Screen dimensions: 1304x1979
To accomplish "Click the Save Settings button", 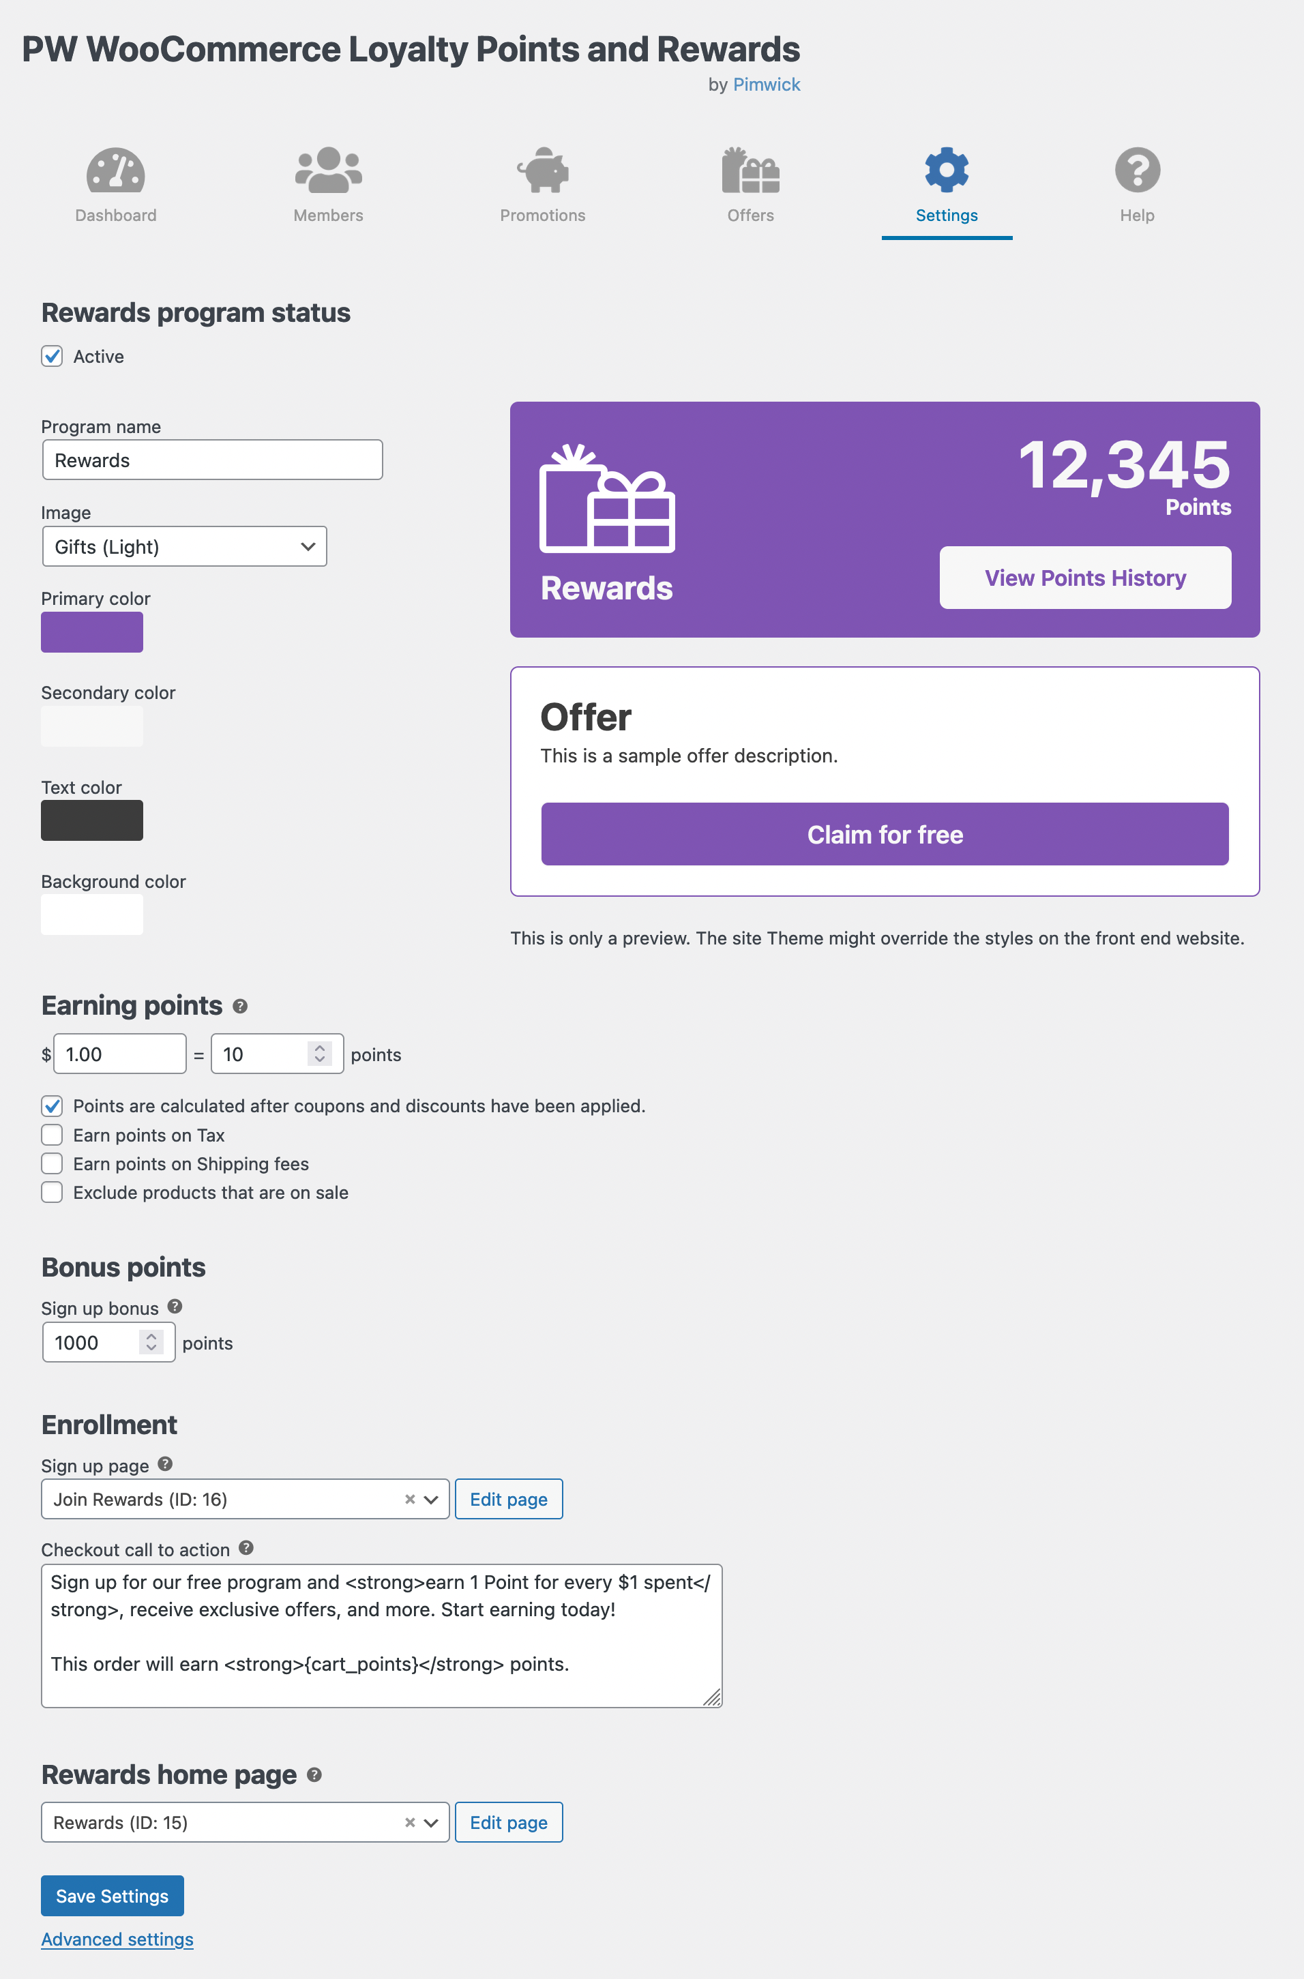I will coord(113,1896).
